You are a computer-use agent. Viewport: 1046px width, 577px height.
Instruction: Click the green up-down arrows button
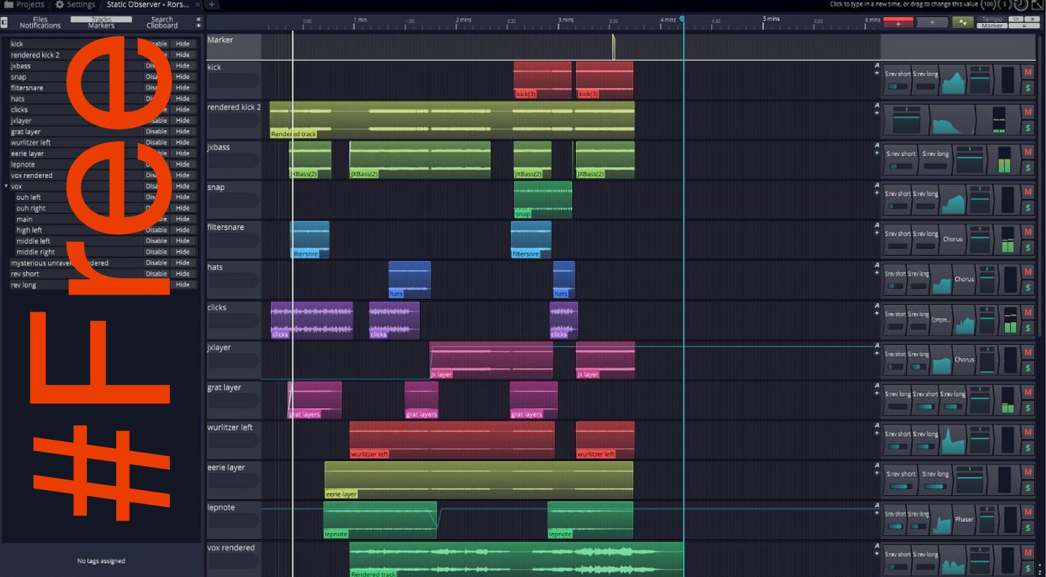point(962,22)
